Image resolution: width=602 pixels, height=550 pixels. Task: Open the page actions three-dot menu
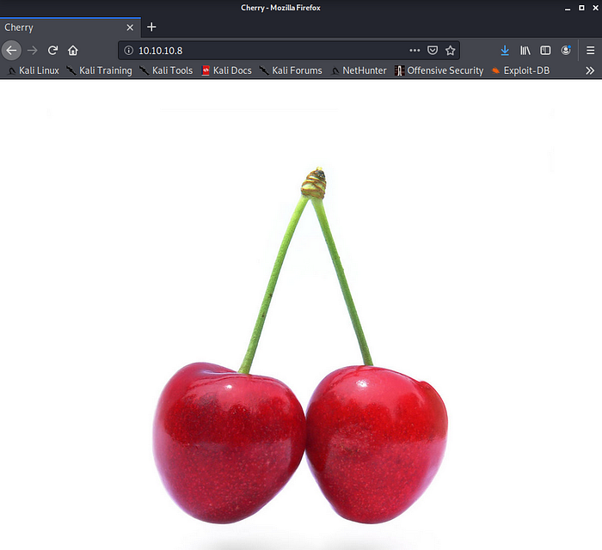tap(415, 51)
